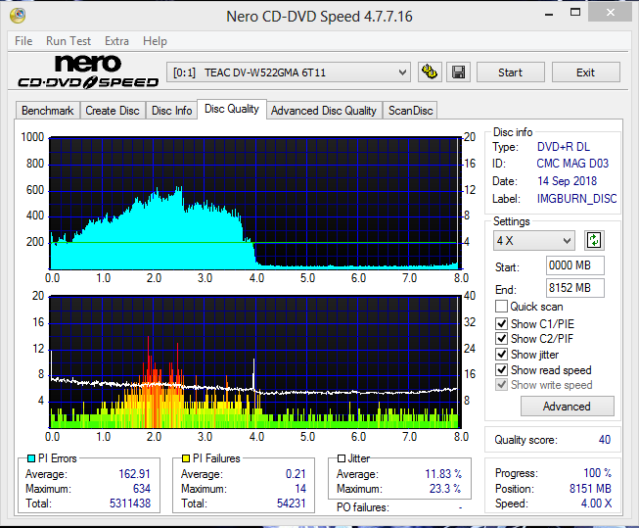Click the yellow PI Failures legend swatch
This screenshot has height=528, width=639.
[186, 458]
